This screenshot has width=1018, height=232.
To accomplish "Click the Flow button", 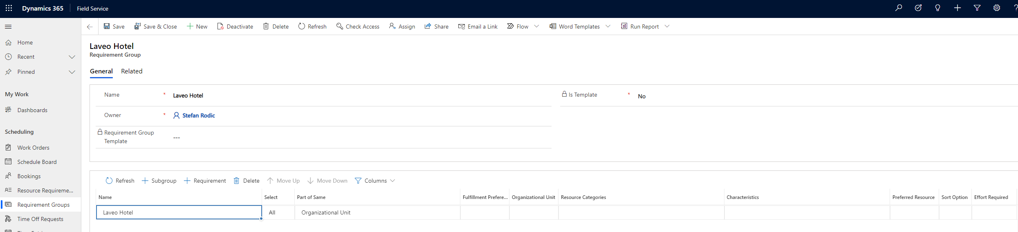I will pos(518,27).
